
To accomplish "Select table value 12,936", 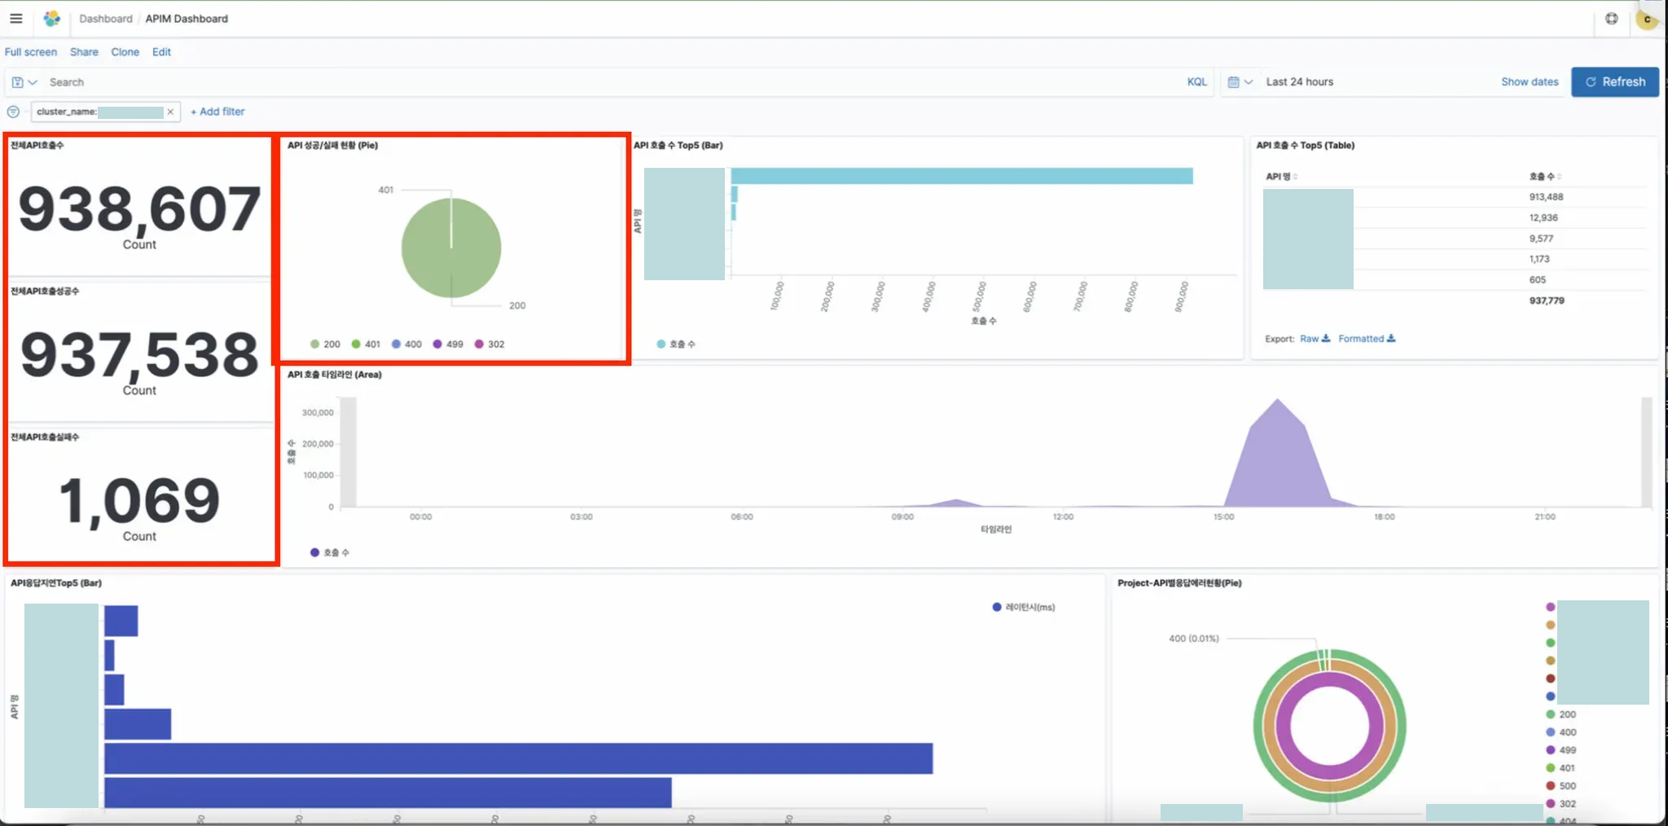I will click(1543, 218).
